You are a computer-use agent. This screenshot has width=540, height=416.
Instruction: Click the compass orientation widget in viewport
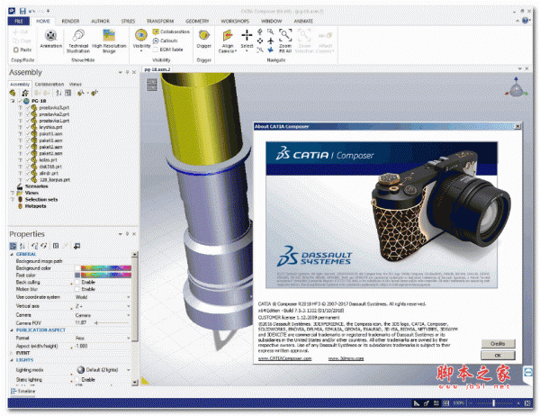click(516, 88)
